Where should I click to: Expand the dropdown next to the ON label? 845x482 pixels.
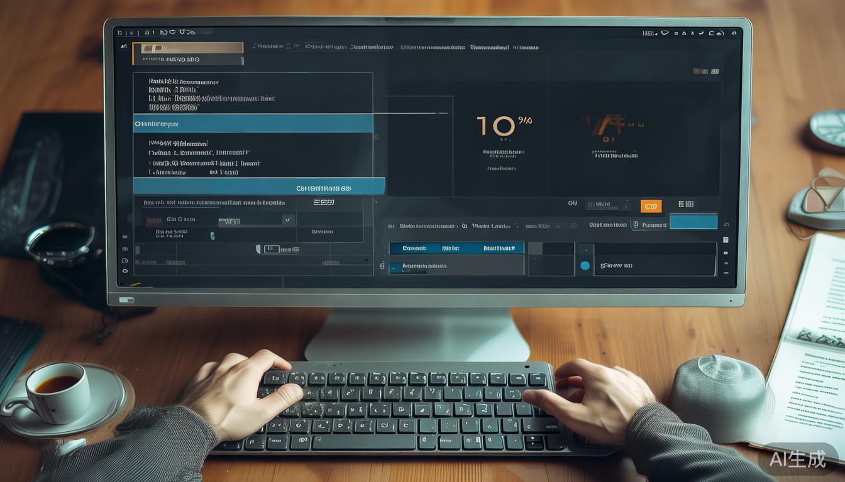(607, 205)
